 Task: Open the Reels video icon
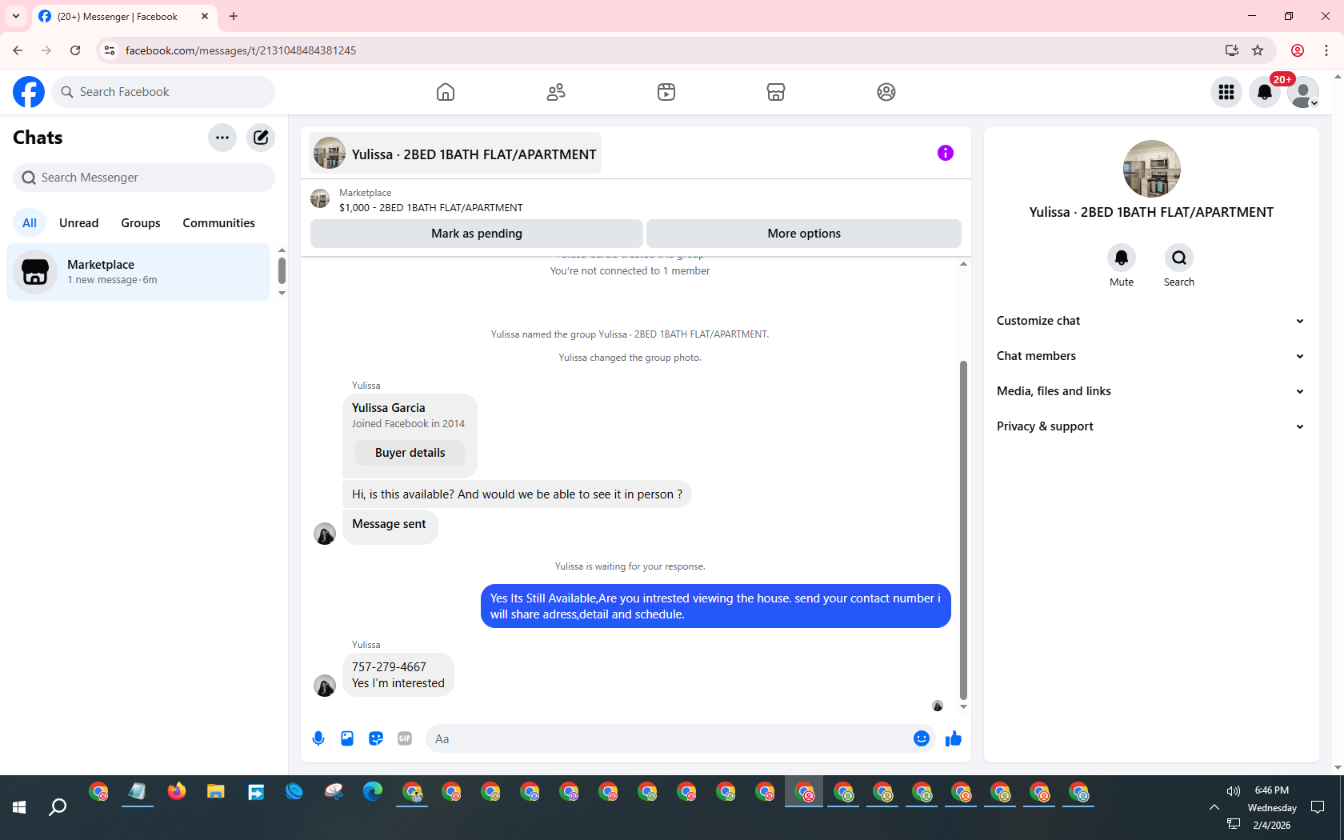pyautogui.click(x=666, y=92)
